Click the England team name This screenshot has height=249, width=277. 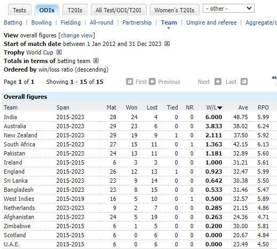click(x=14, y=172)
